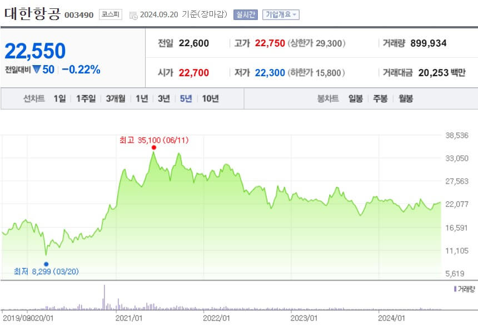478x326 pixels.
Task: Select the 3개월 line chart tab
Action: pyautogui.click(x=116, y=98)
